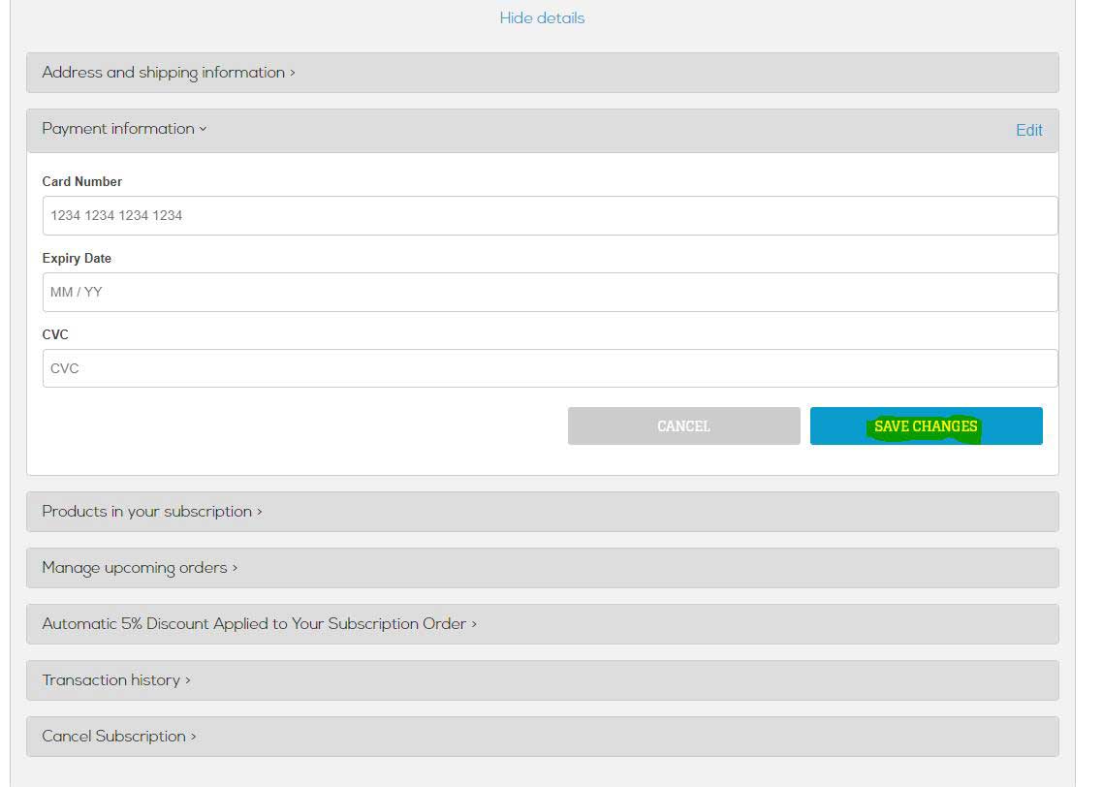Click the Expiry Date label text
The image size is (1103, 787).
77,259
